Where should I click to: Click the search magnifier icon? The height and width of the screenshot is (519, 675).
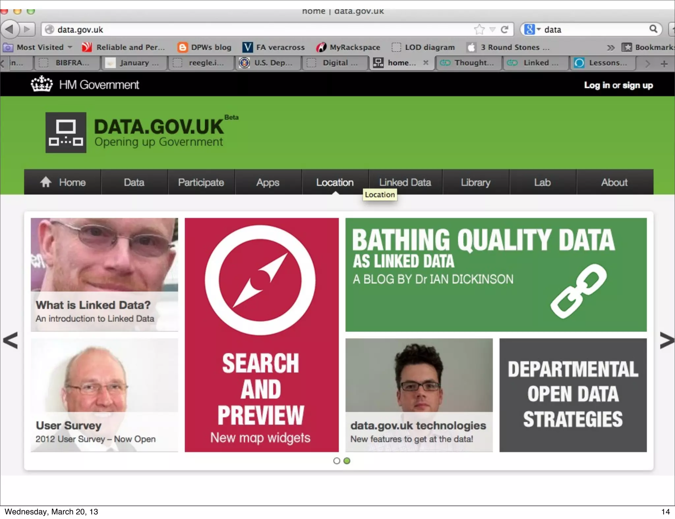[x=653, y=29]
